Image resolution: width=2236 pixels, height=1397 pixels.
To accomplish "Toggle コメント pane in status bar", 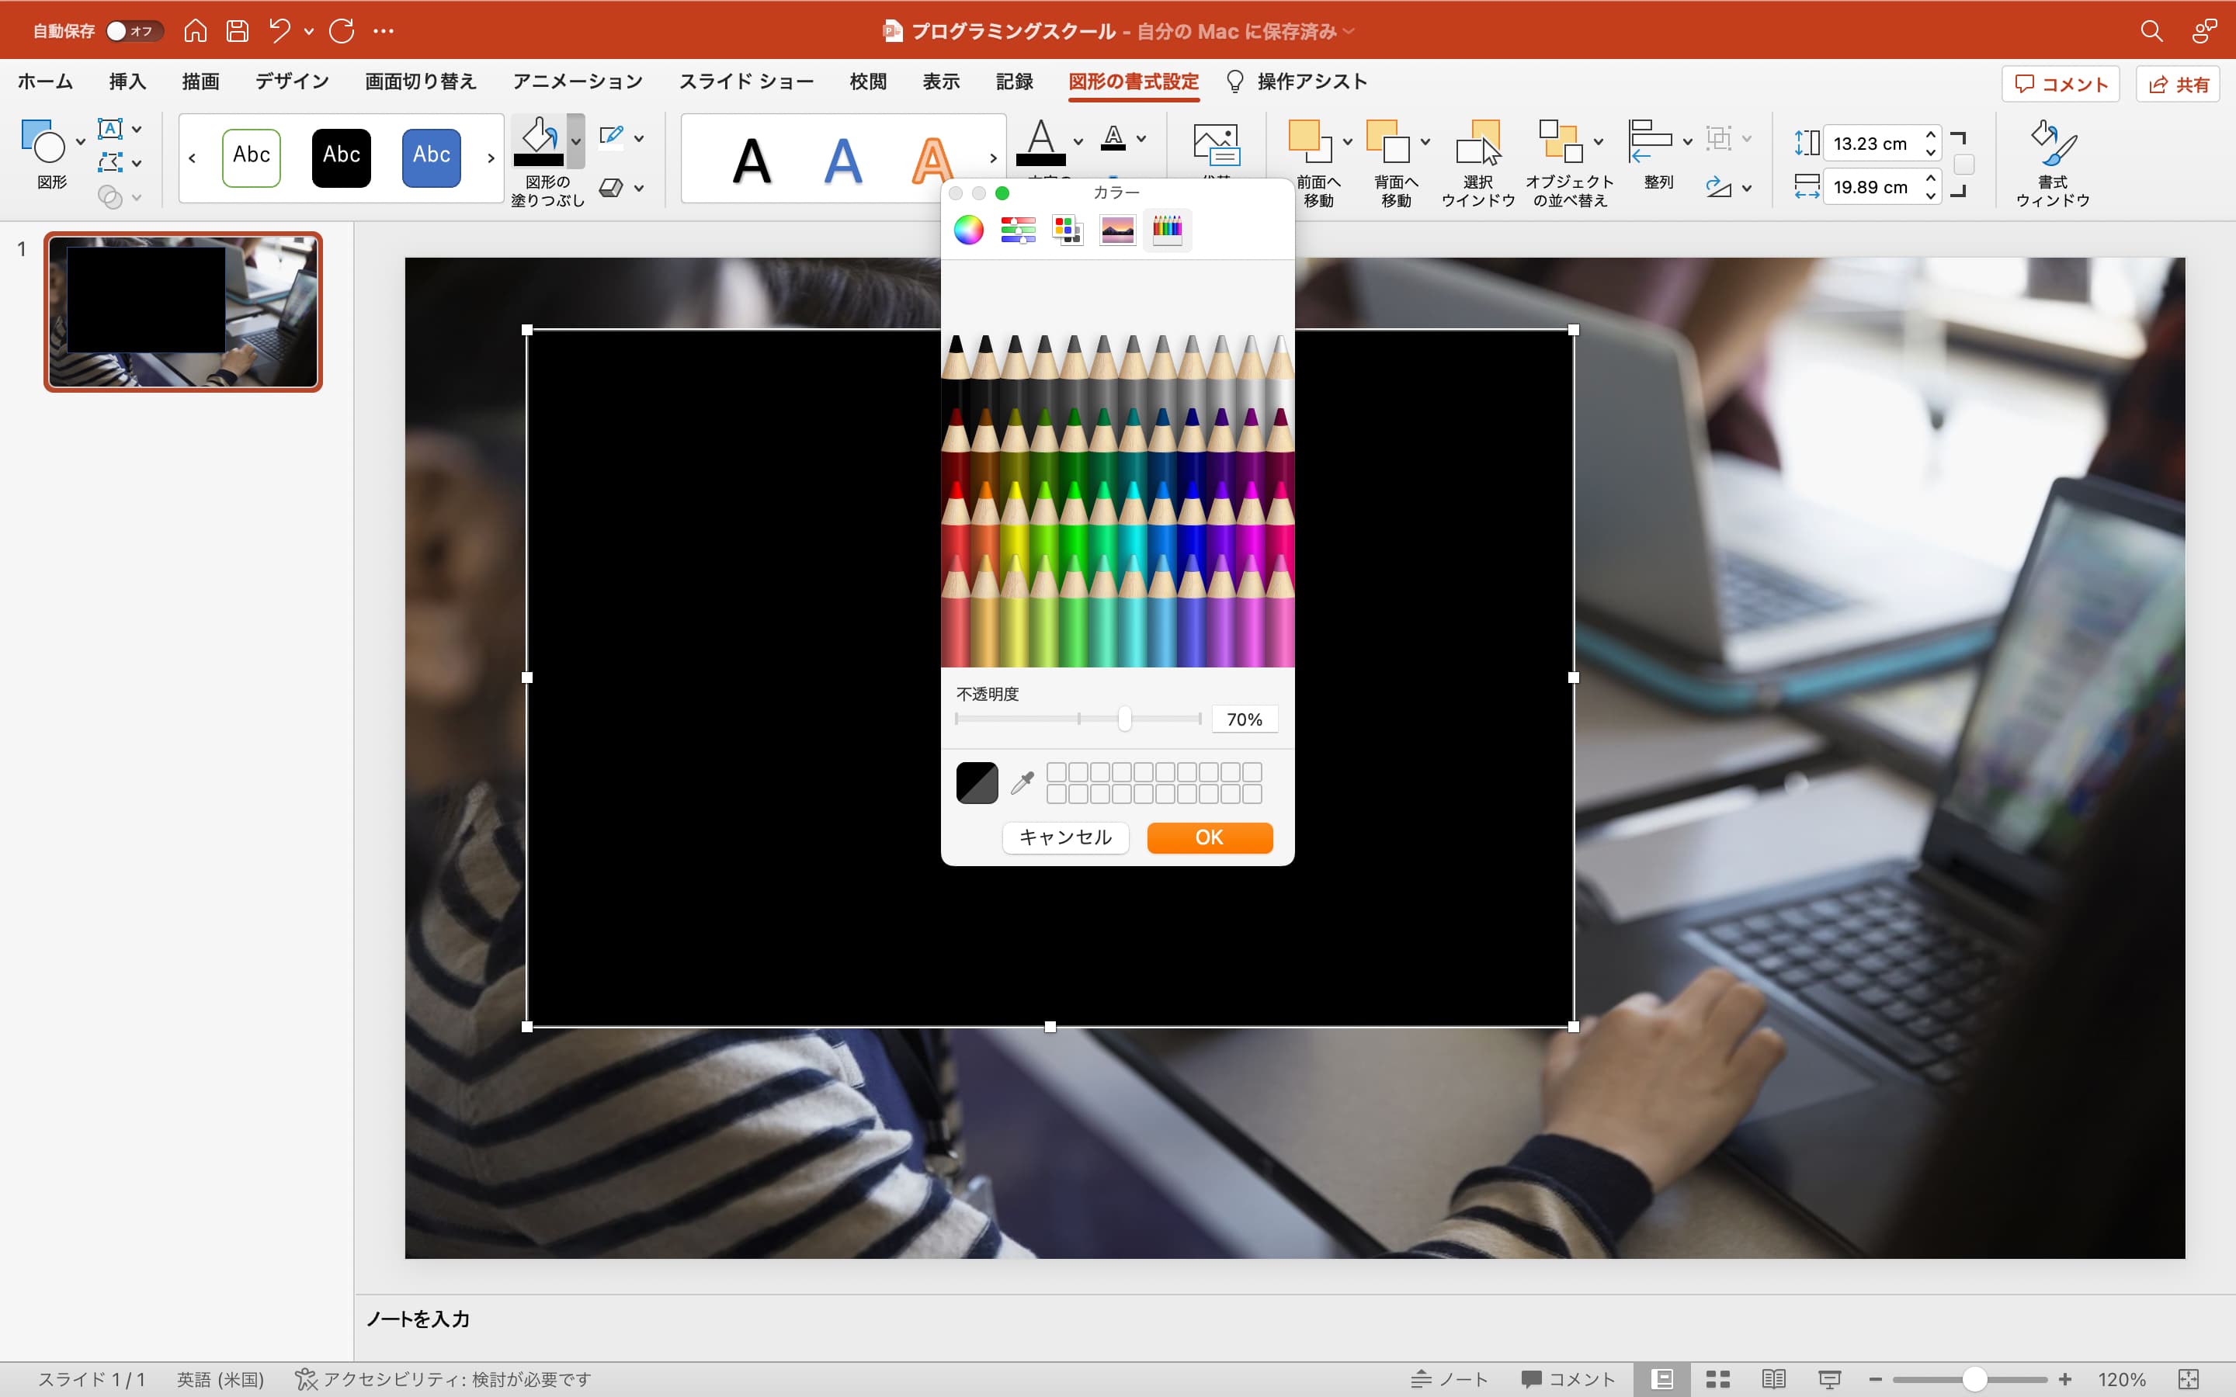I will tap(1568, 1378).
